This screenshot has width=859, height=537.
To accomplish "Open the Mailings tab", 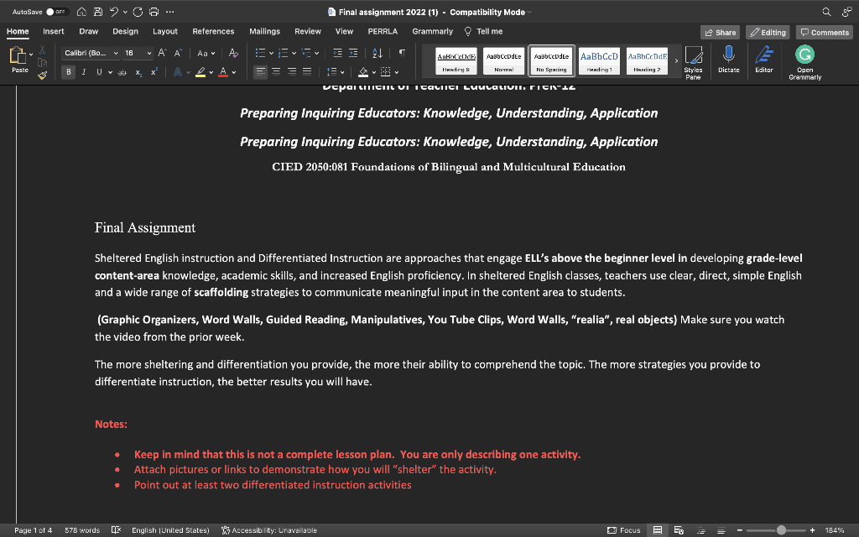I will pyautogui.click(x=264, y=31).
